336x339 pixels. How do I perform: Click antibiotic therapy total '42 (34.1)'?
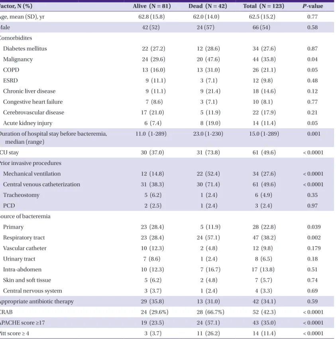[264, 301]
